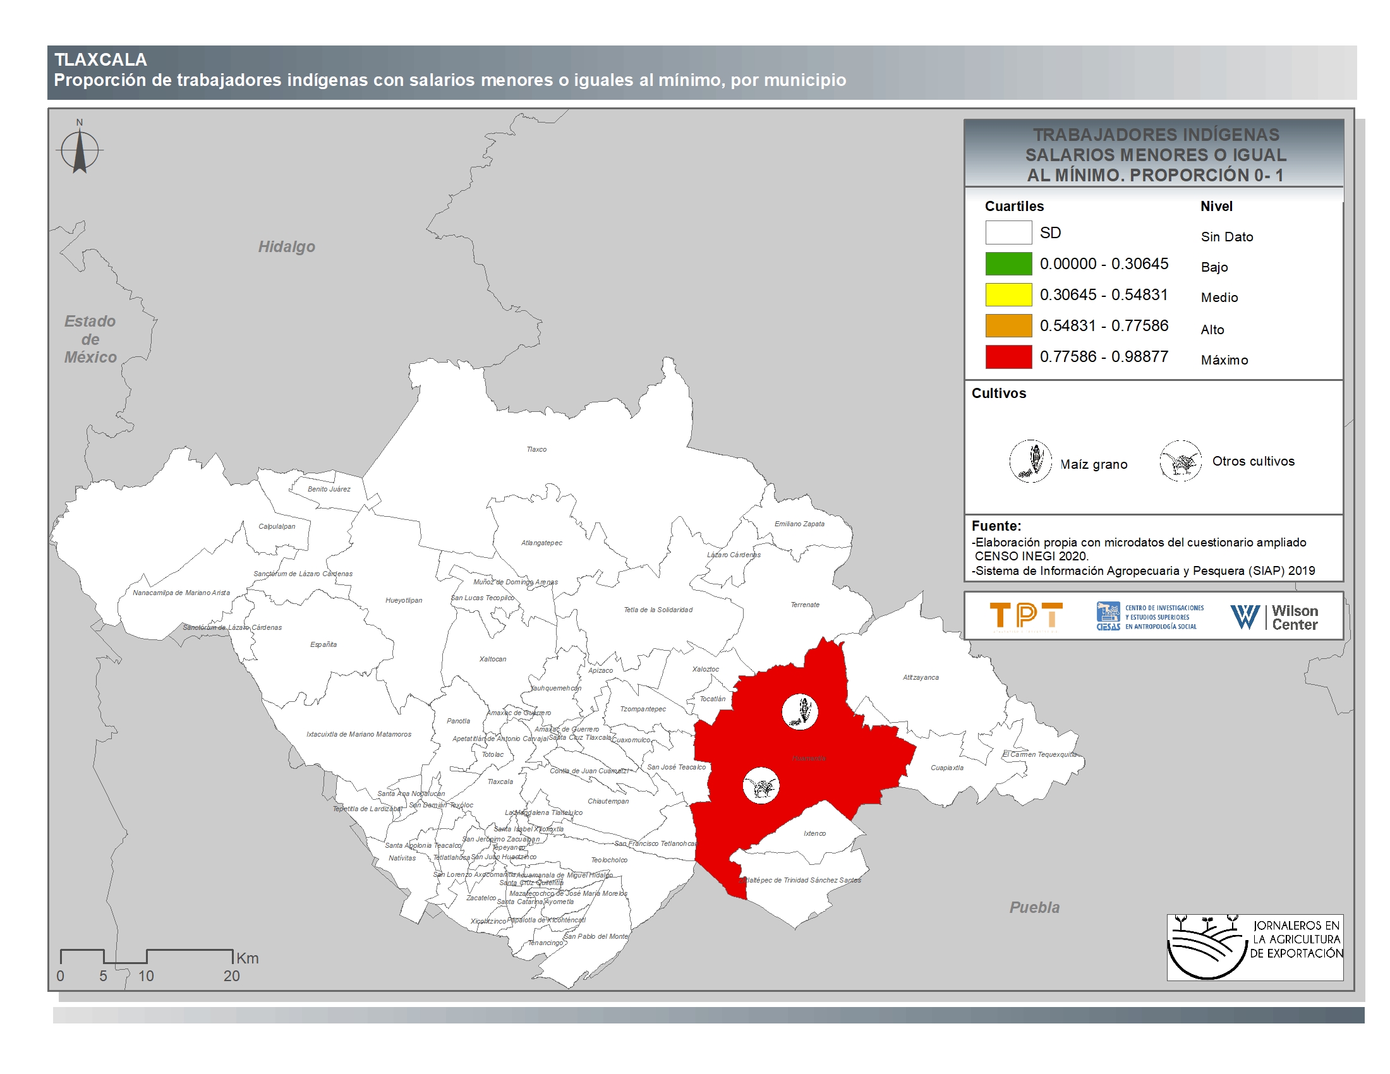Click the Tlaxco municipality label
This screenshot has height=1074, width=1390.
[536, 450]
